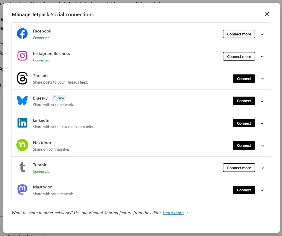Expand the LinkedIn row chevron
Screen dimensions: 282x236
262,123
